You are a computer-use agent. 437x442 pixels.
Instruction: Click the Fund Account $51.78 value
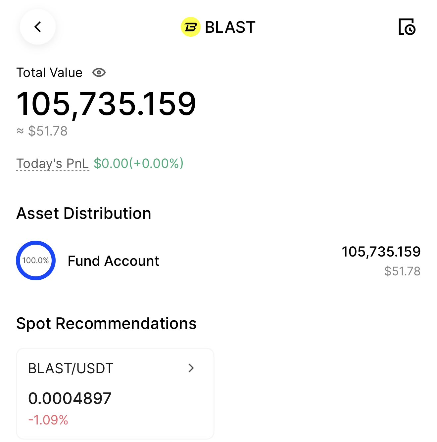pos(402,271)
